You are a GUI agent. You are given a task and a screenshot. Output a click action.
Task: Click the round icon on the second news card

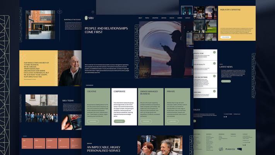pos(214,63)
